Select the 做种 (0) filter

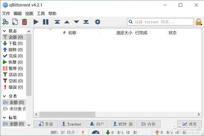[14, 50]
